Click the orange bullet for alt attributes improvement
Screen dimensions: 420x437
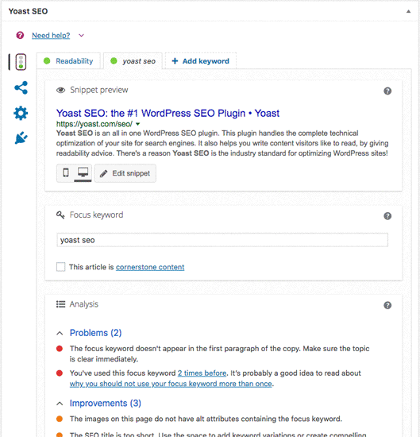coord(60,419)
